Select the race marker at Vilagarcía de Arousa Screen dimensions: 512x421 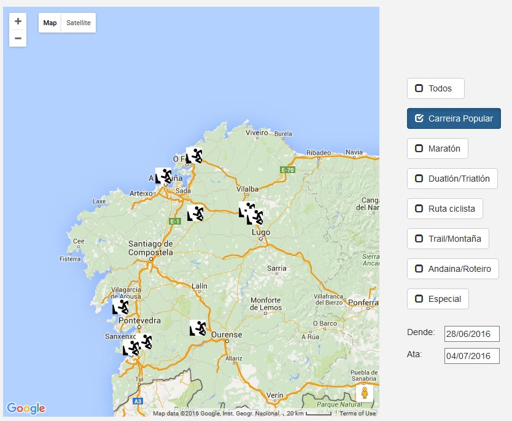click(x=120, y=306)
